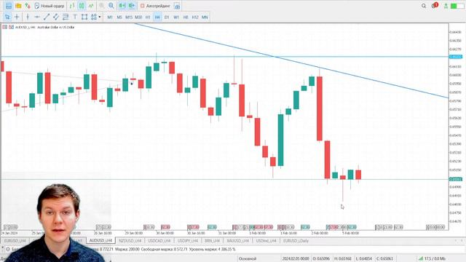Open the XAUUSD_i,H4 chart tab
The height and width of the screenshot is (262, 466).
tap(238, 241)
